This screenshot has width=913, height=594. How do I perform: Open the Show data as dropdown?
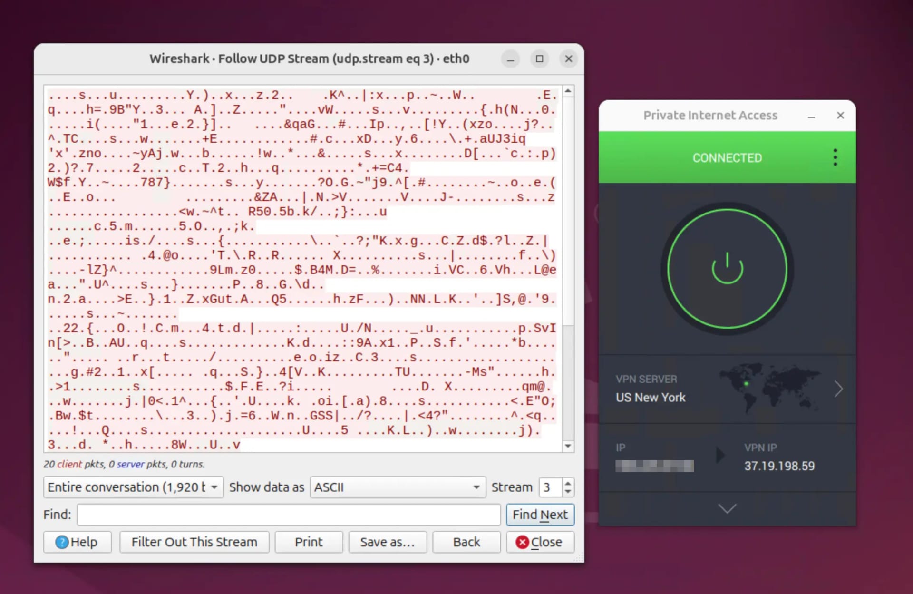click(397, 487)
